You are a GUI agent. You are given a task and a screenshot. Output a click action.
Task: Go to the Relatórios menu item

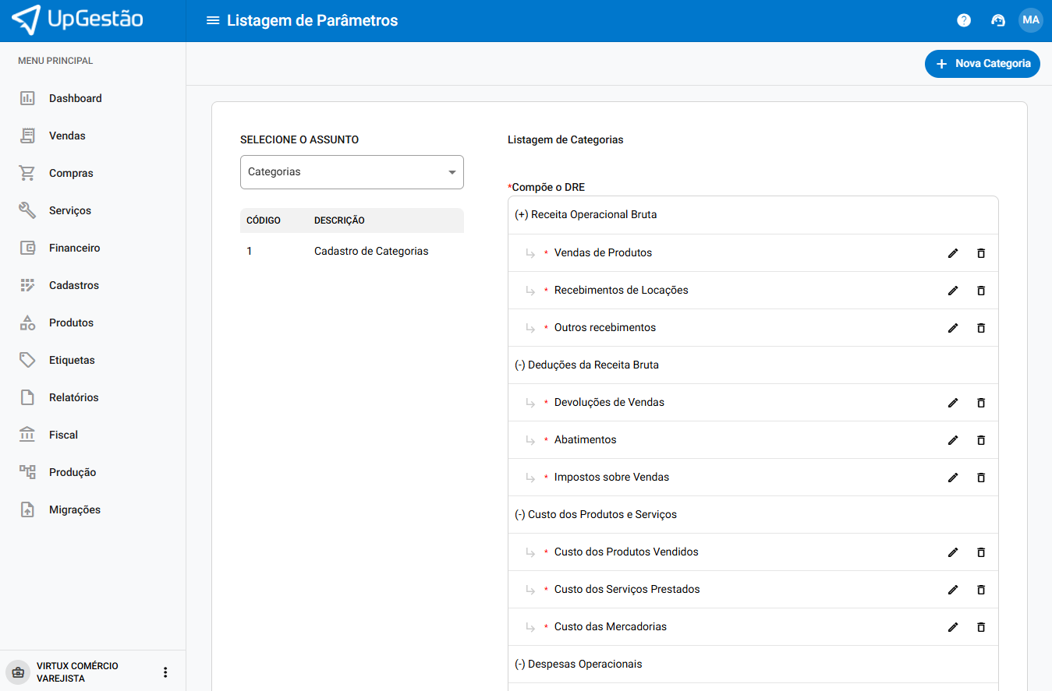73,398
